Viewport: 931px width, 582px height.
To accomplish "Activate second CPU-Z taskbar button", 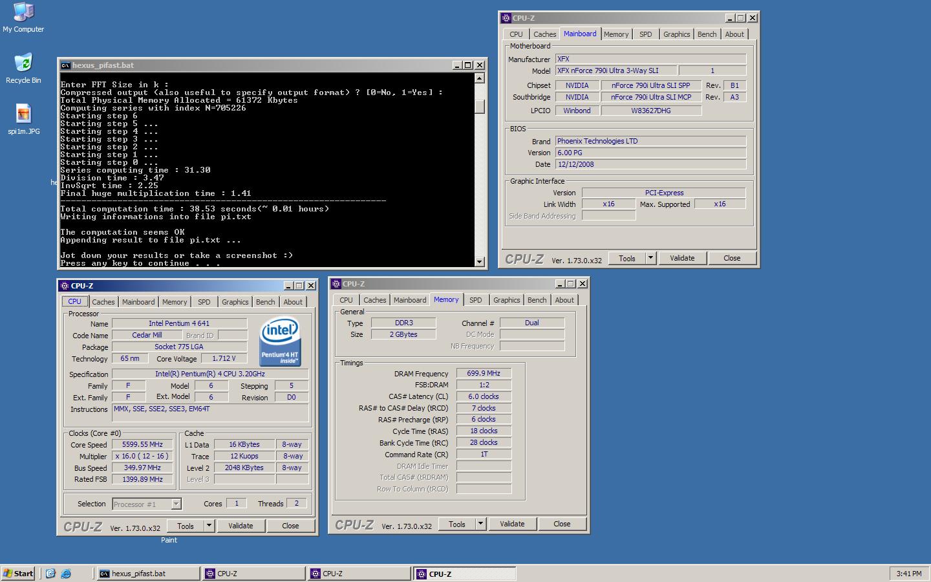I will tap(359, 574).
